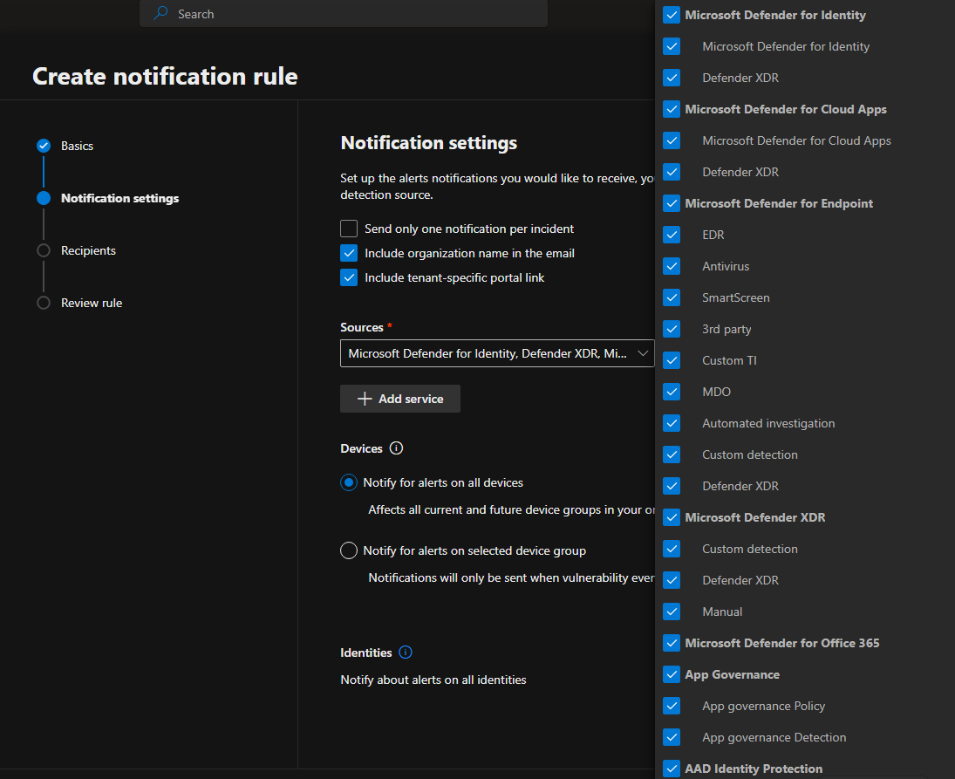Screen dimensions: 955x779
Task: Deselect SmartScreen in sources list
Action: [672, 297]
